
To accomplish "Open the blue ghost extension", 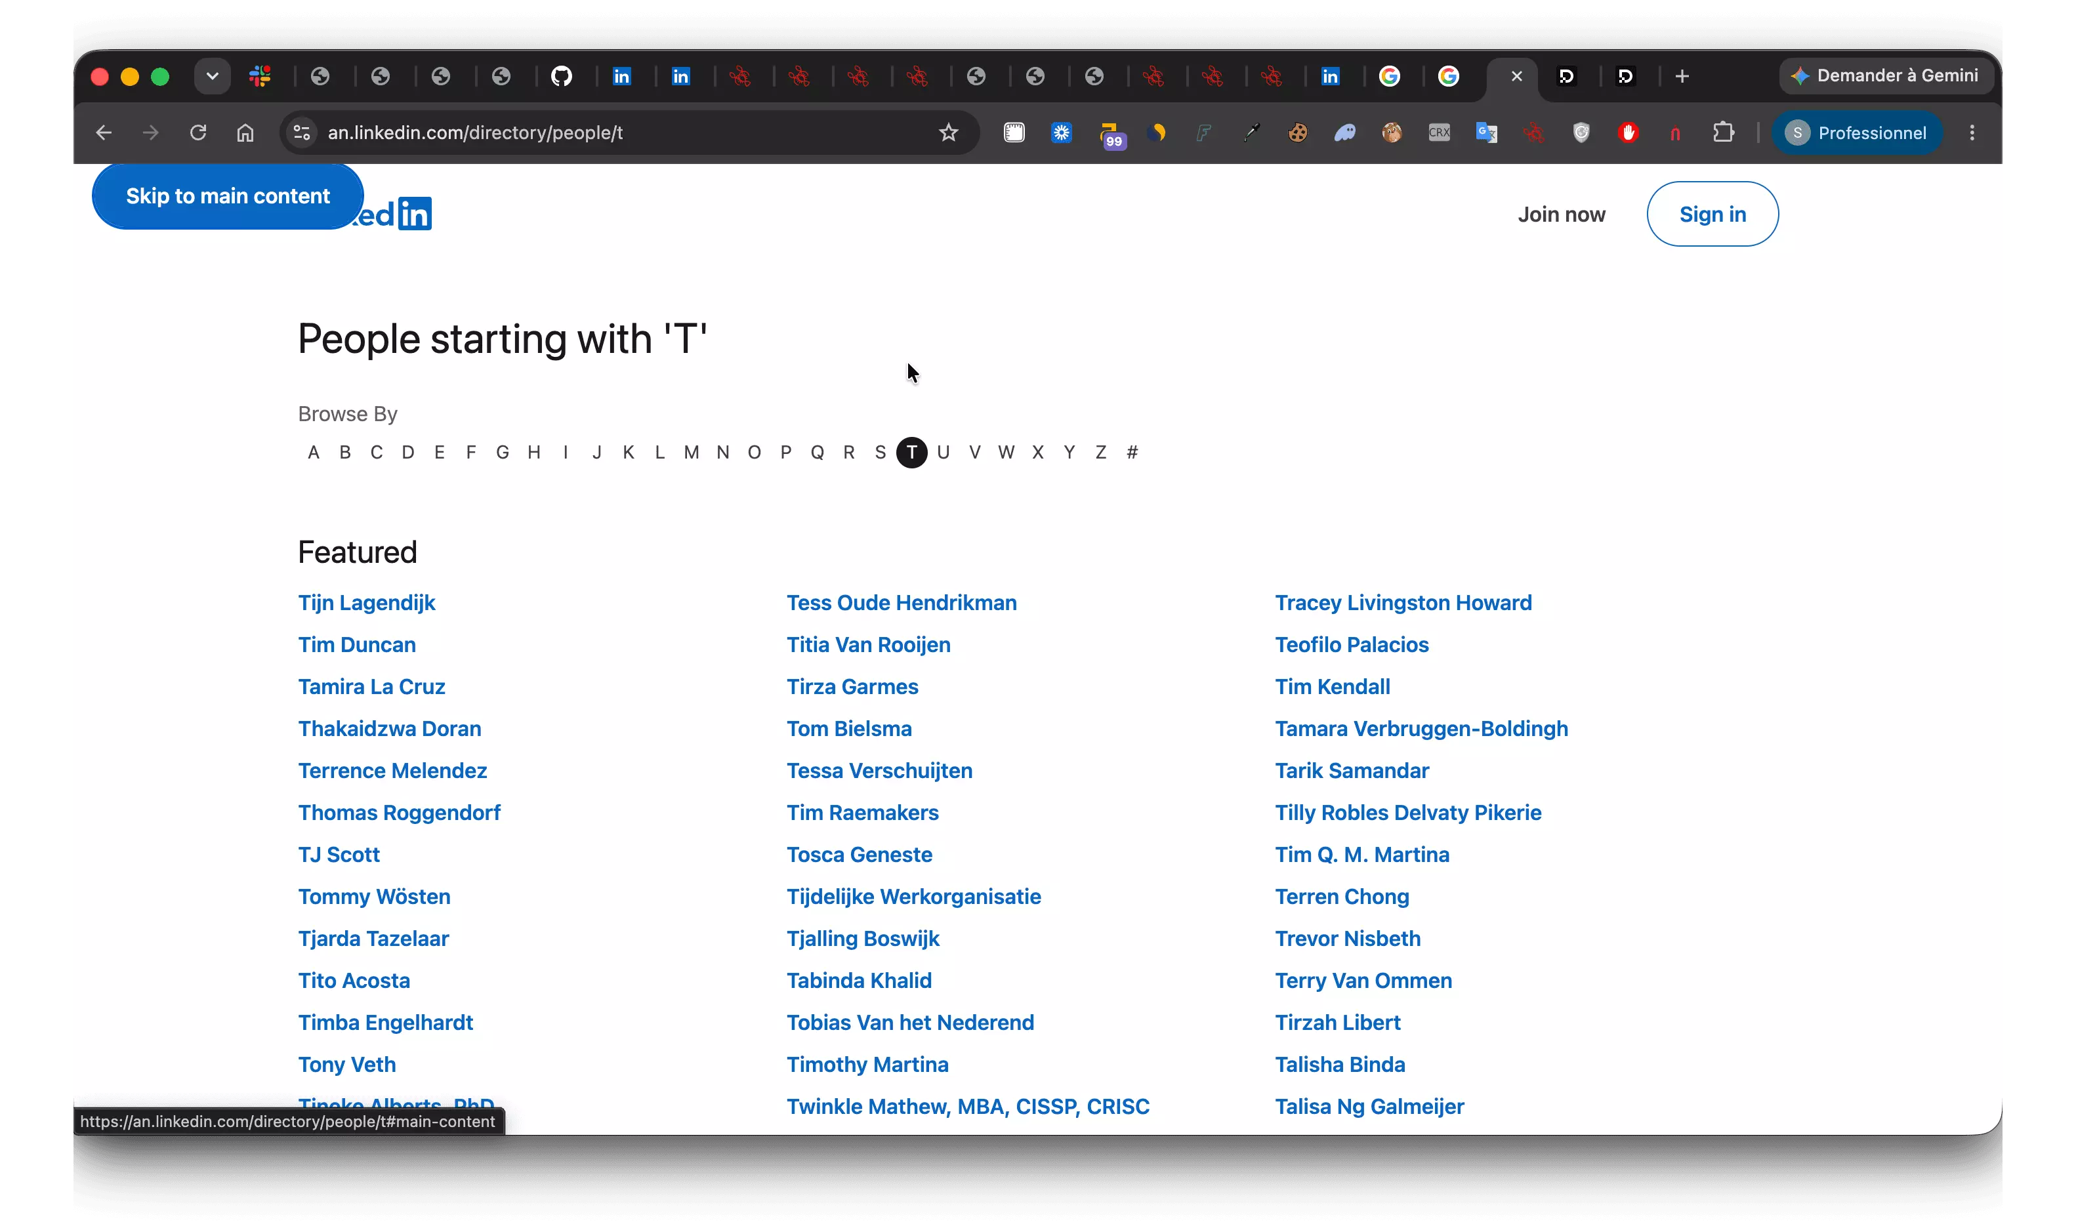I will coord(1346,133).
